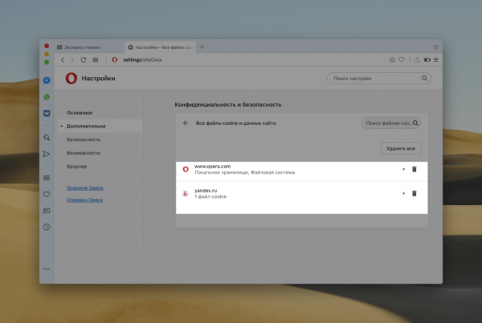Open the battery saver icon
The height and width of the screenshot is (323, 482).
[427, 60]
